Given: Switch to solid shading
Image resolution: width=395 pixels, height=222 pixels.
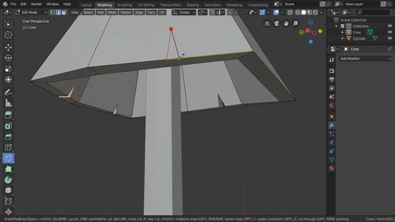Looking at the screenshot, I should pyautogui.click(x=304, y=12).
